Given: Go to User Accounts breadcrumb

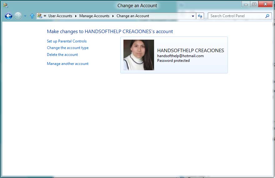Looking at the screenshot, I should [60, 16].
